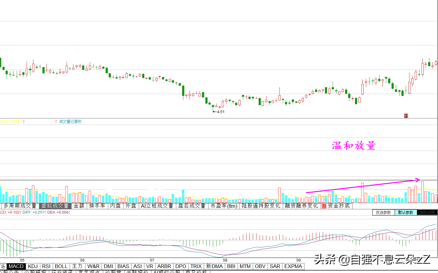Viewport: 438px width, 273px height.
Task: Open the 盘后成交量 tab
Action: [192, 206]
